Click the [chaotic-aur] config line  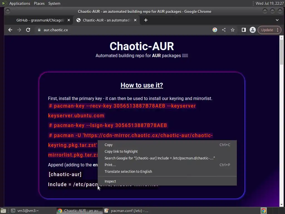coord(65,174)
